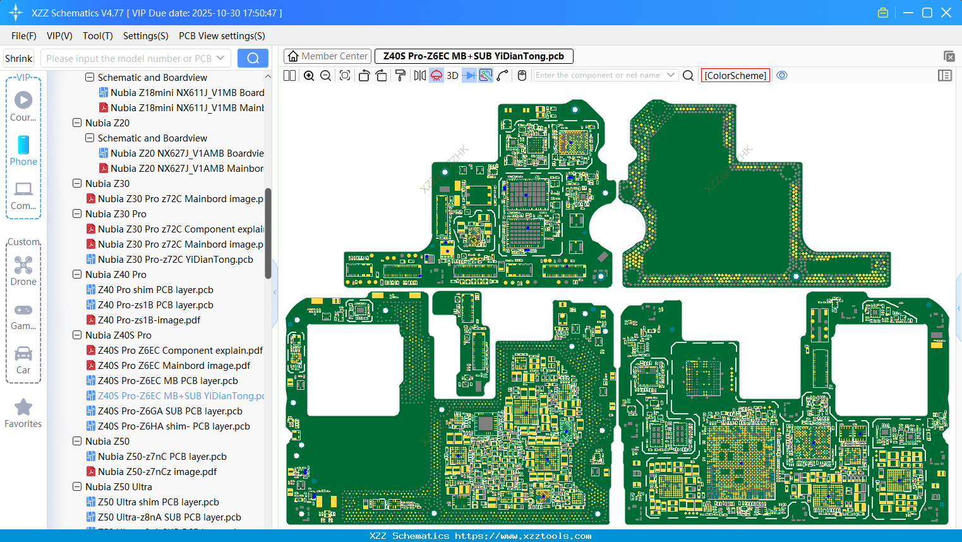Zoom out of the PCB view
This screenshot has height=542, width=962.
click(326, 76)
